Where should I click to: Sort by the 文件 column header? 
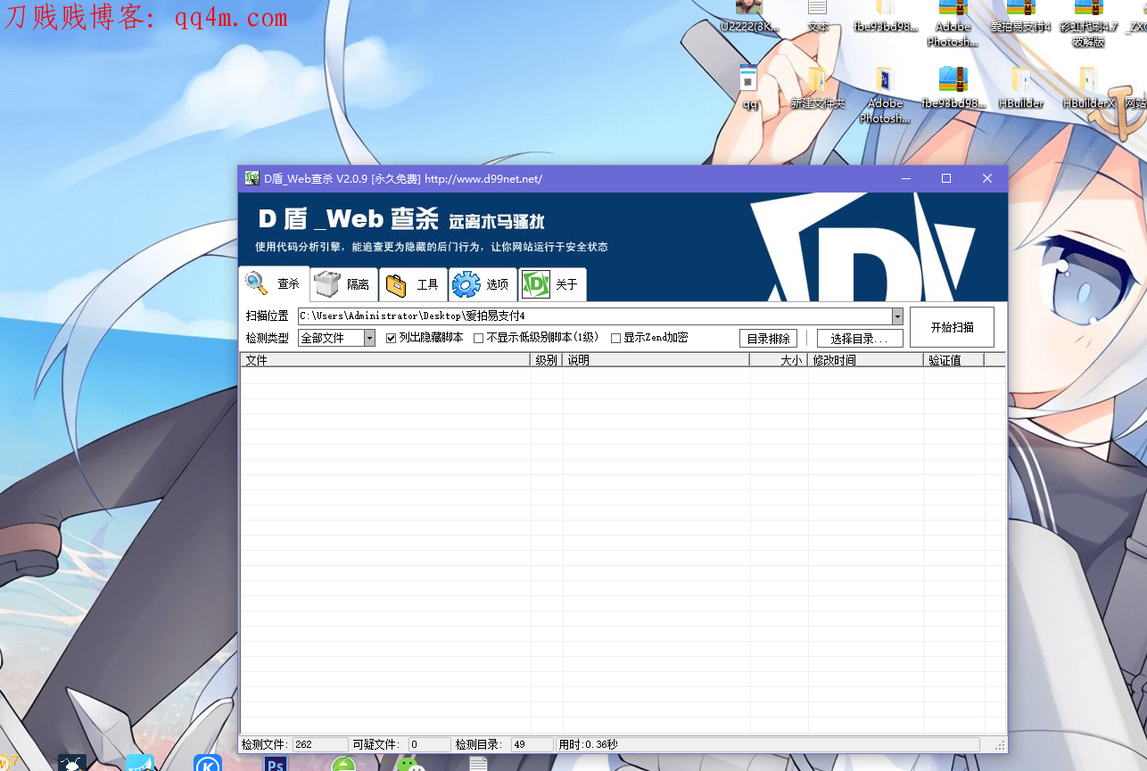coord(385,360)
